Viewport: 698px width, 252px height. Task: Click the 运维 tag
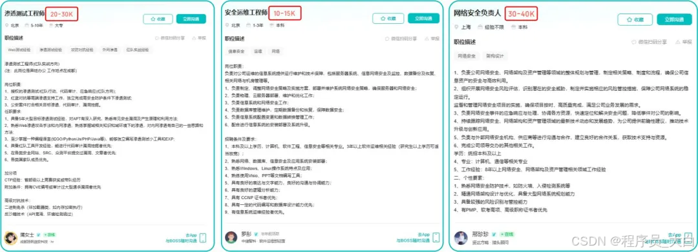(x=258, y=52)
